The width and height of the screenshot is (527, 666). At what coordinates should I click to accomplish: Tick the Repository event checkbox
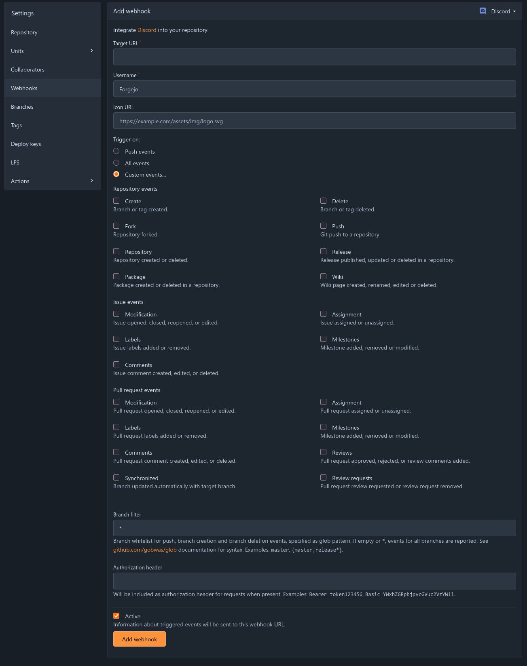[116, 251]
